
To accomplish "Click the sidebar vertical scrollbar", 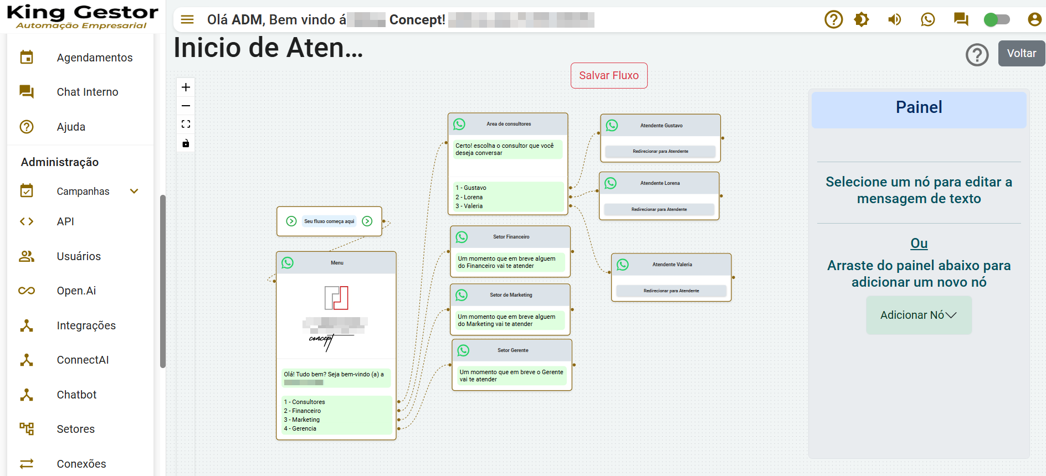I will [162, 281].
